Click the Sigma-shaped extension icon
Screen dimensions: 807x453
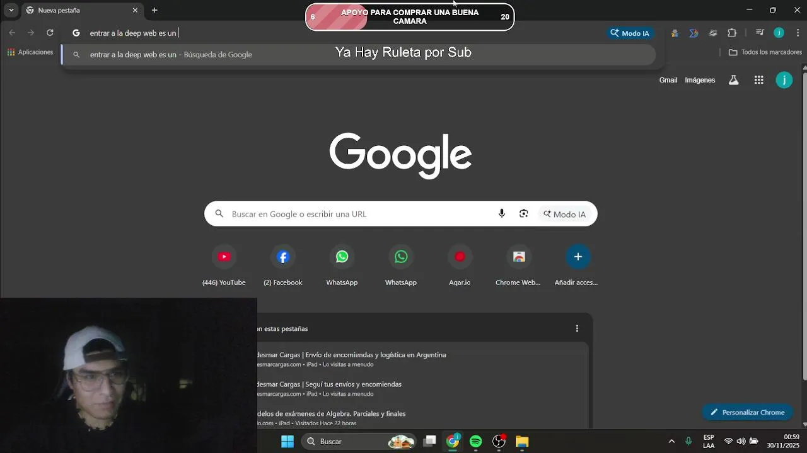click(694, 33)
